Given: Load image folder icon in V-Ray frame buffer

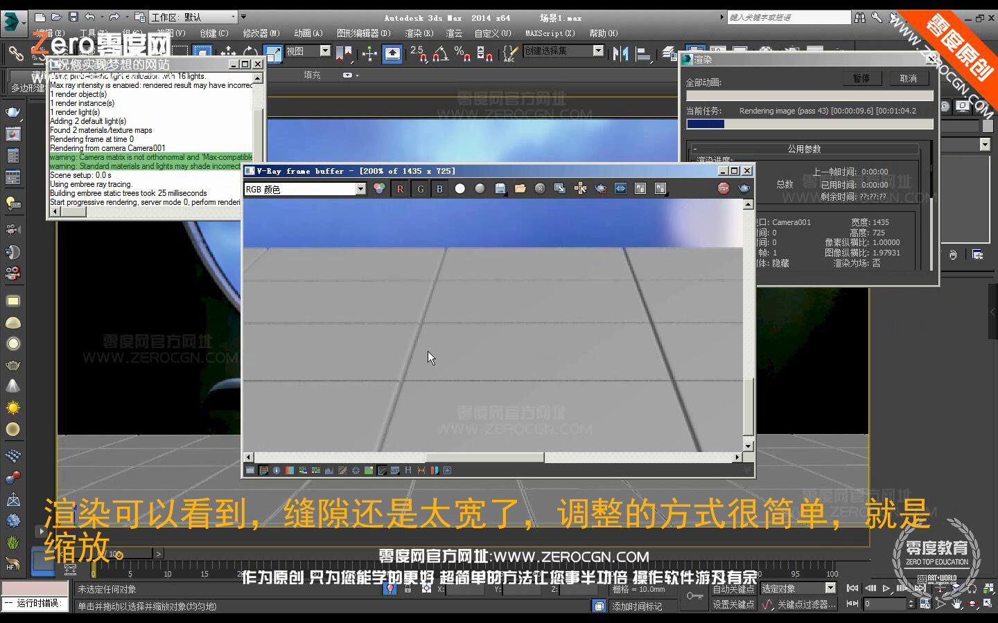Looking at the screenshot, I should (x=520, y=188).
